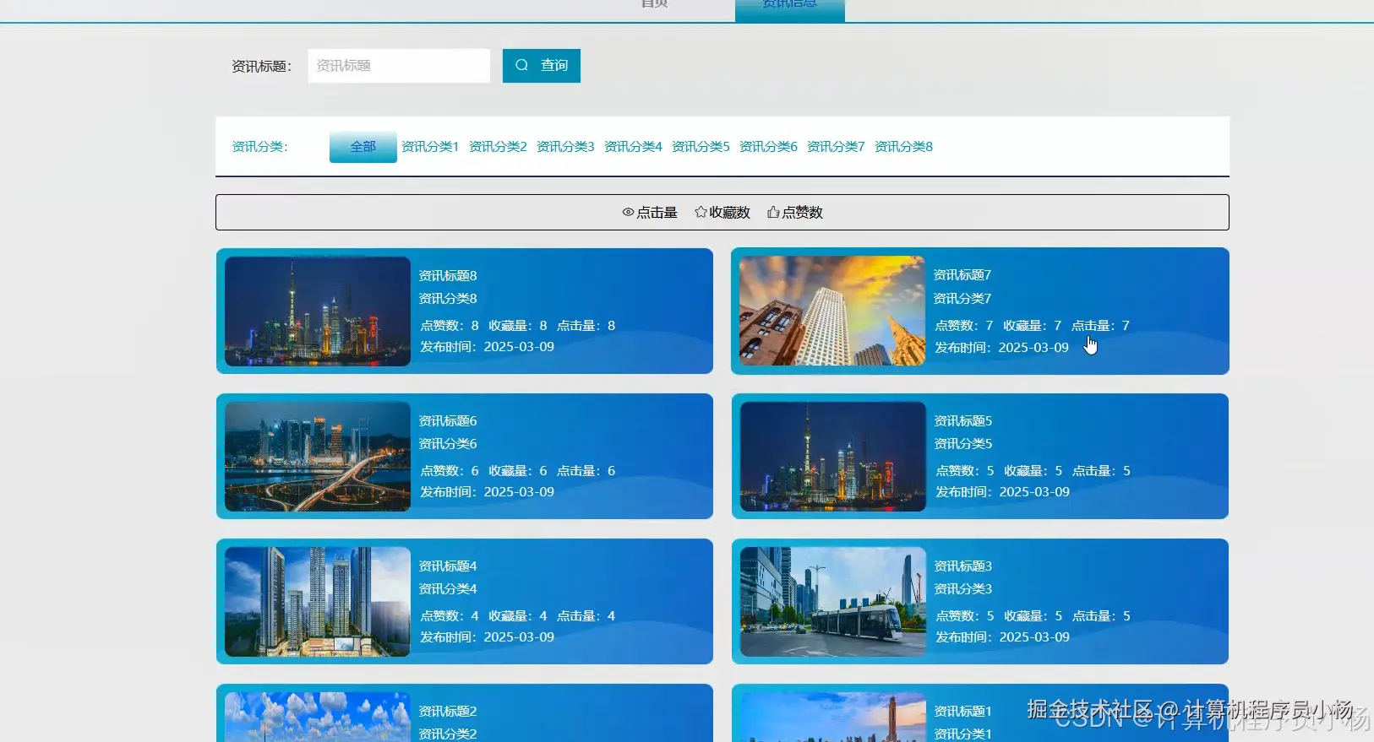Viewport: 1374px width, 742px height.
Task: Click the 资讯标题2 title text
Action: tap(448, 712)
